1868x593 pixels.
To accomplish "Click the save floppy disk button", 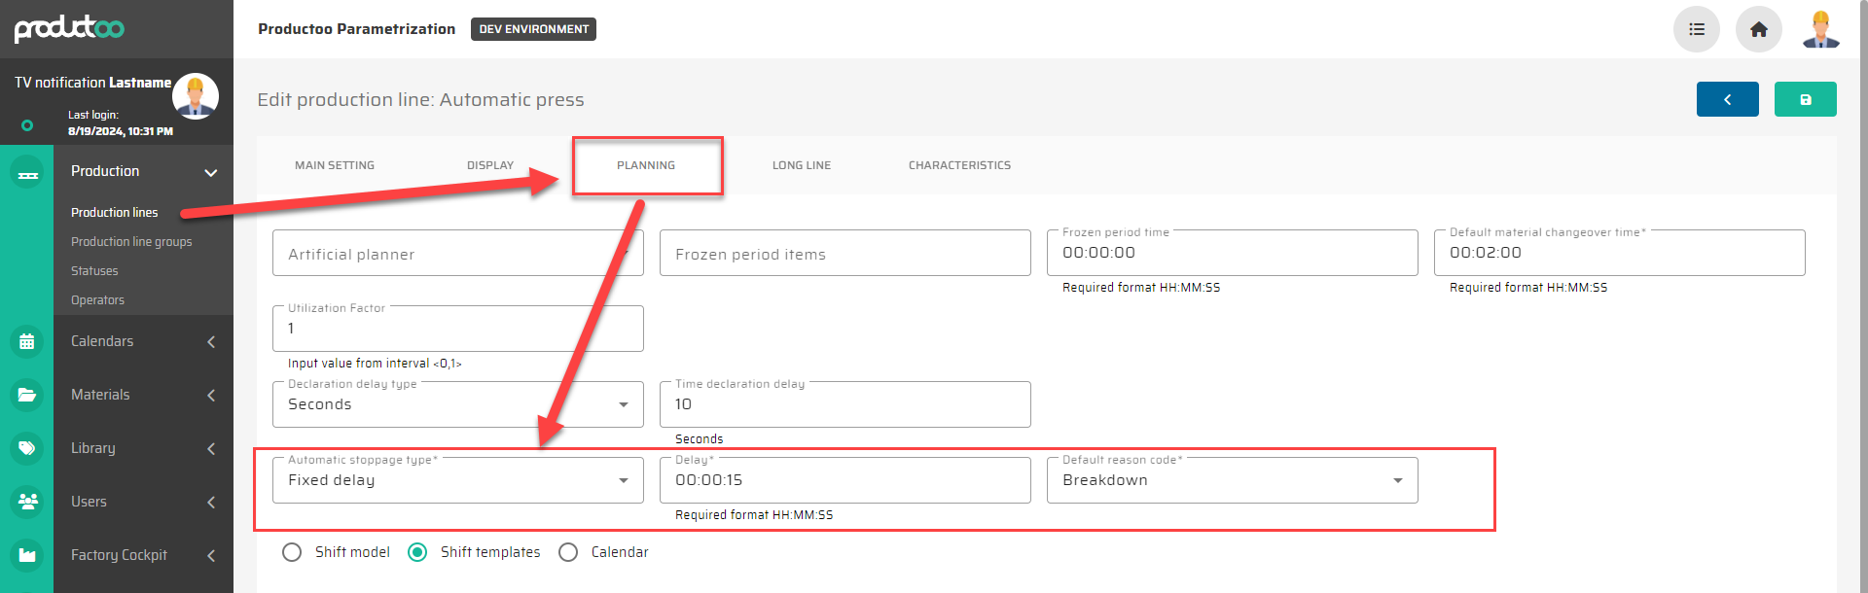I will click(1805, 99).
